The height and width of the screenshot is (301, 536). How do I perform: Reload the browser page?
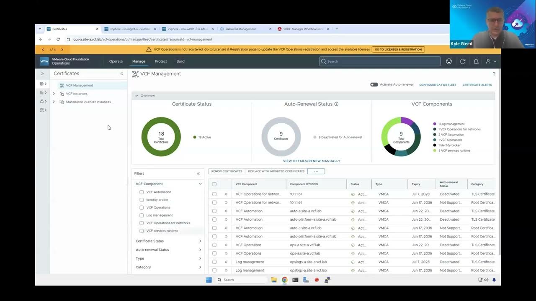pyautogui.click(x=58, y=39)
